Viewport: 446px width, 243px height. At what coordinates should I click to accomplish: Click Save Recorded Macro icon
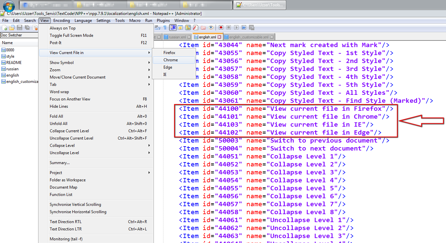[251, 28]
